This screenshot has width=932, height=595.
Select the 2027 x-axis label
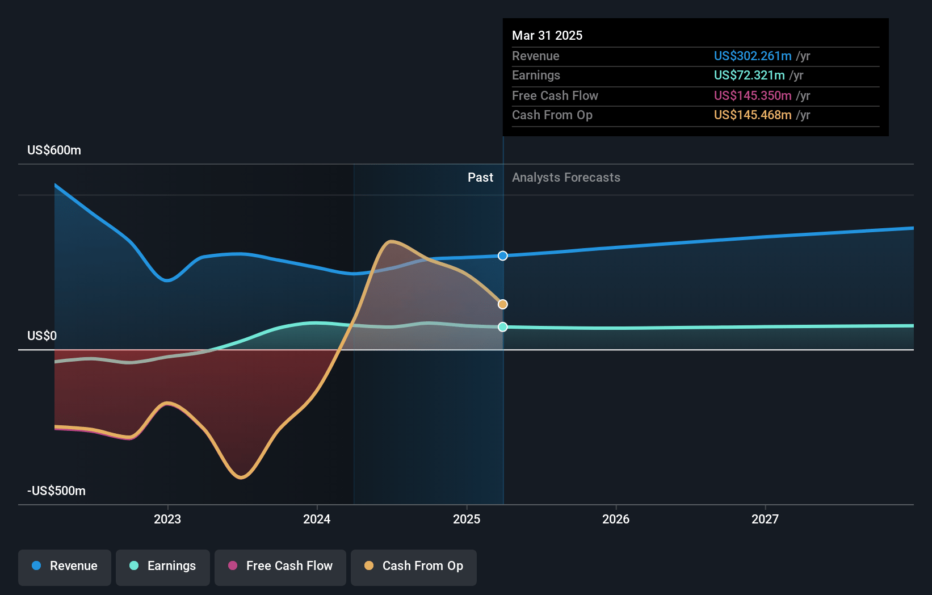click(765, 519)
